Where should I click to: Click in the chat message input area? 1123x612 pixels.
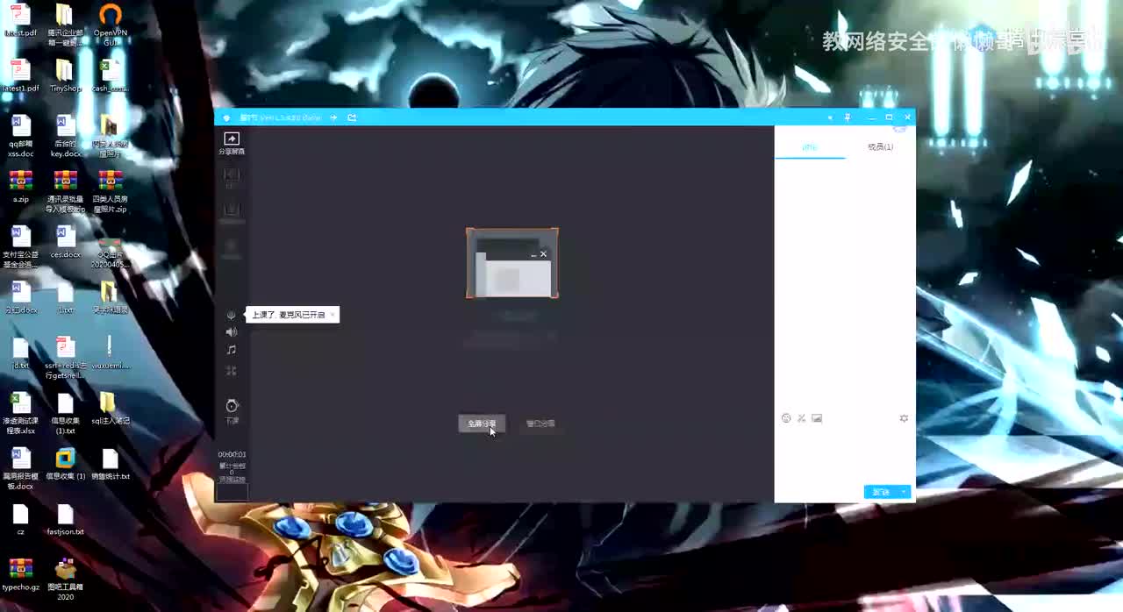tap(844, 453)
